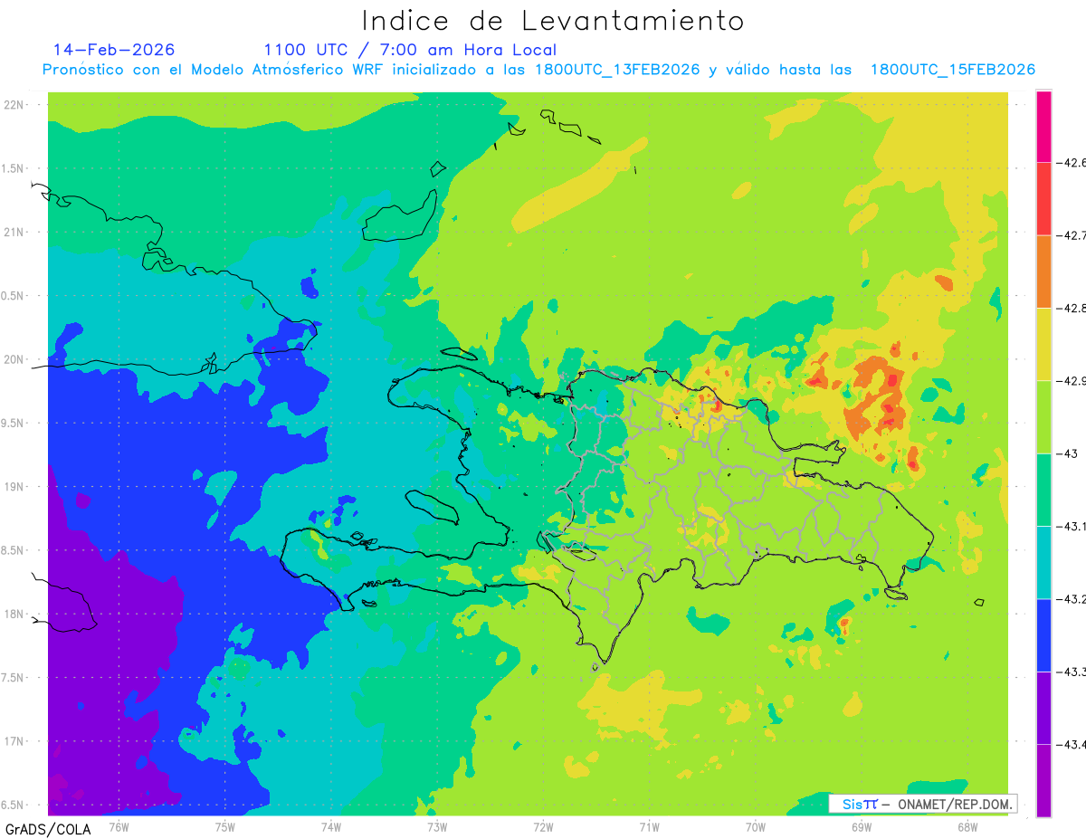
Task: Select latitude label "20N"
Action: [x=14, y=359]
